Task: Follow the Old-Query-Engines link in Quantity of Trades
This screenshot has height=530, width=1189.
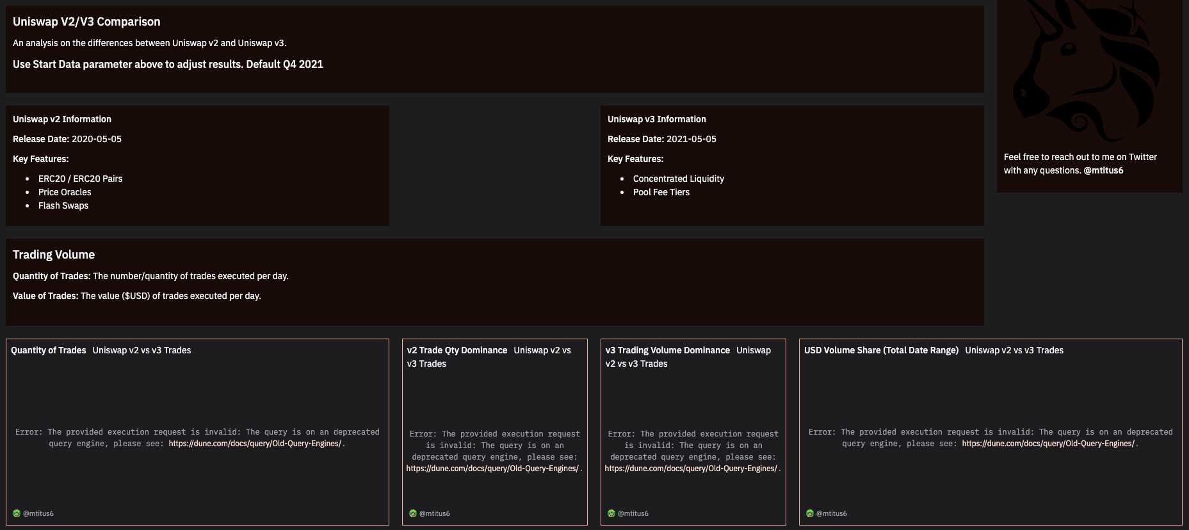Action: (x=255, y=444)
